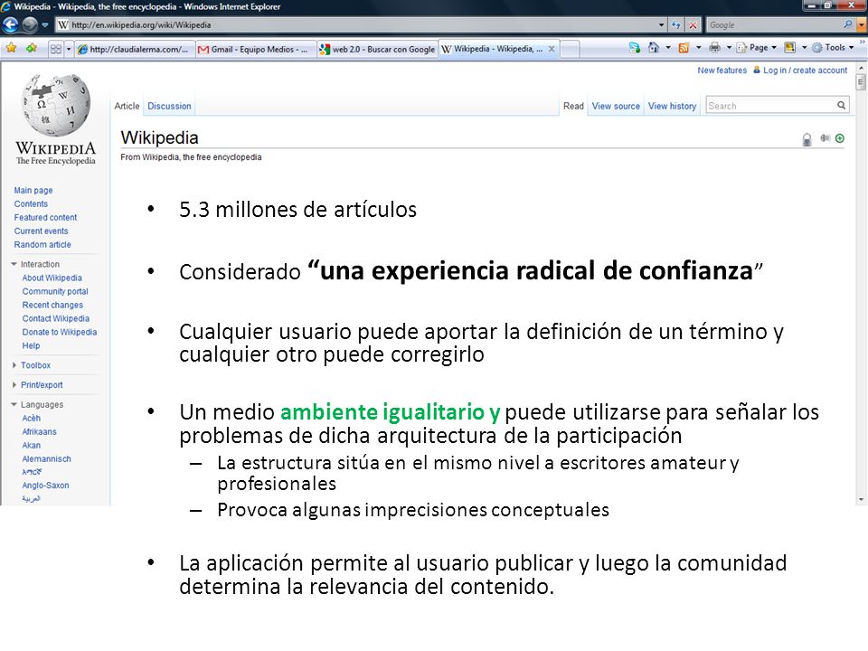Open the Discussion tab
This screenshot has width=868, height=651.
(x=169, y=106)
